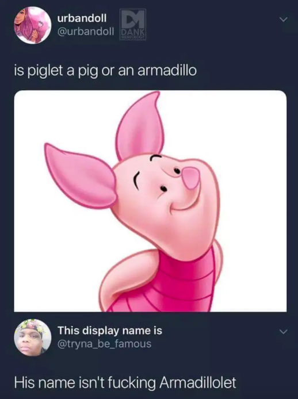
Task: Expand options chevron on tryna_be_famous reply
Action: coord(283,332)
